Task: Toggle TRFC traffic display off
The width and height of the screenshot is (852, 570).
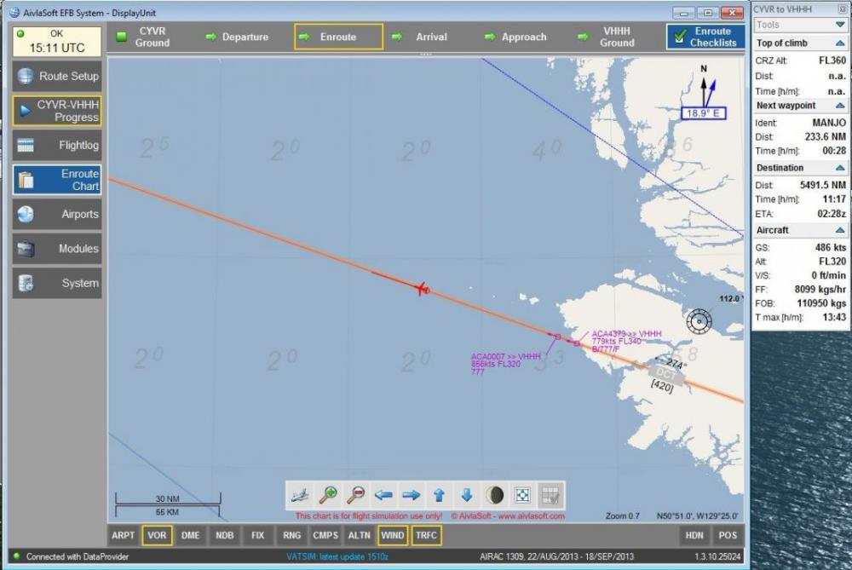Action: 426,535
